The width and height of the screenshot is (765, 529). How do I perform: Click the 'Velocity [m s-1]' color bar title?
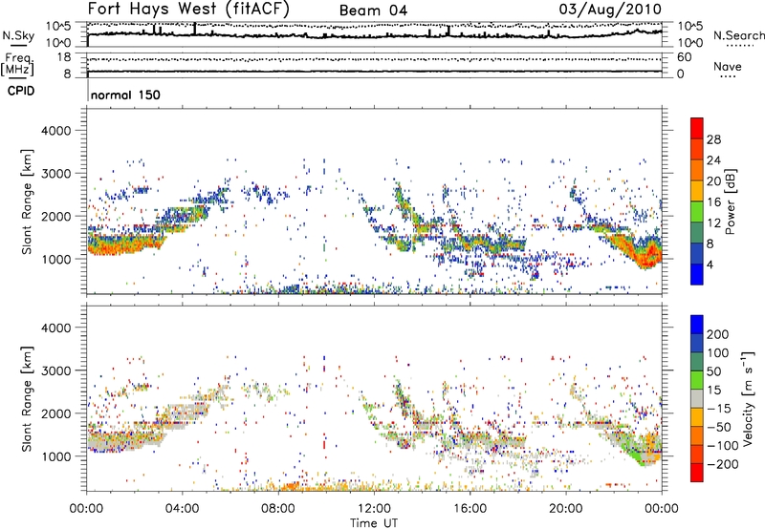(x=749, y=398)
